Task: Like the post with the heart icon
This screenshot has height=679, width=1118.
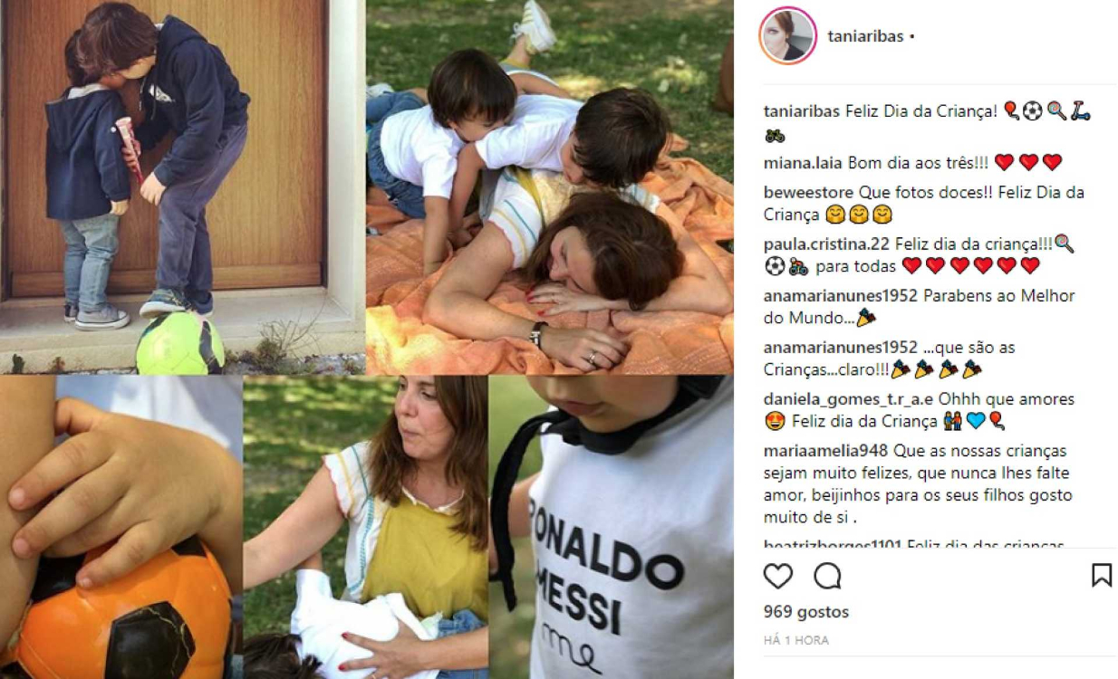Action: pyautogui.click(x=777, y=576)
